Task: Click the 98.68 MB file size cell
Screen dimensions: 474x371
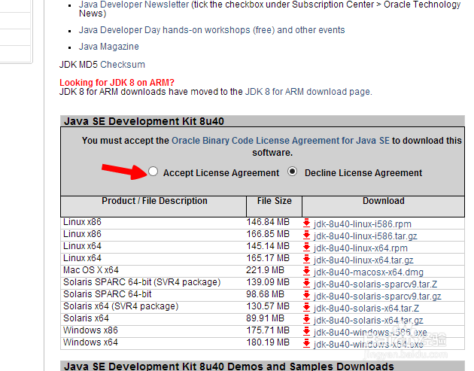Action: coord(265,294)
